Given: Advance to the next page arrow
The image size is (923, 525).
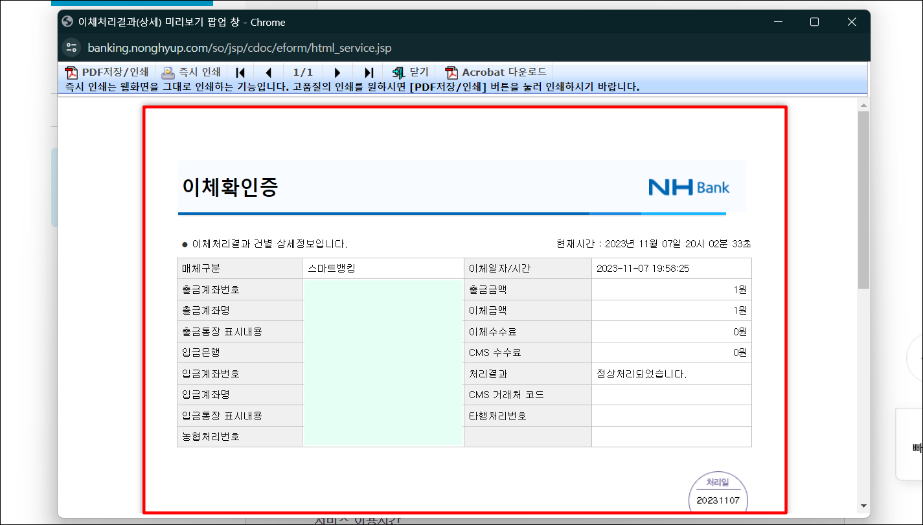Looking at the screenshot, I should tap(337, 72).
